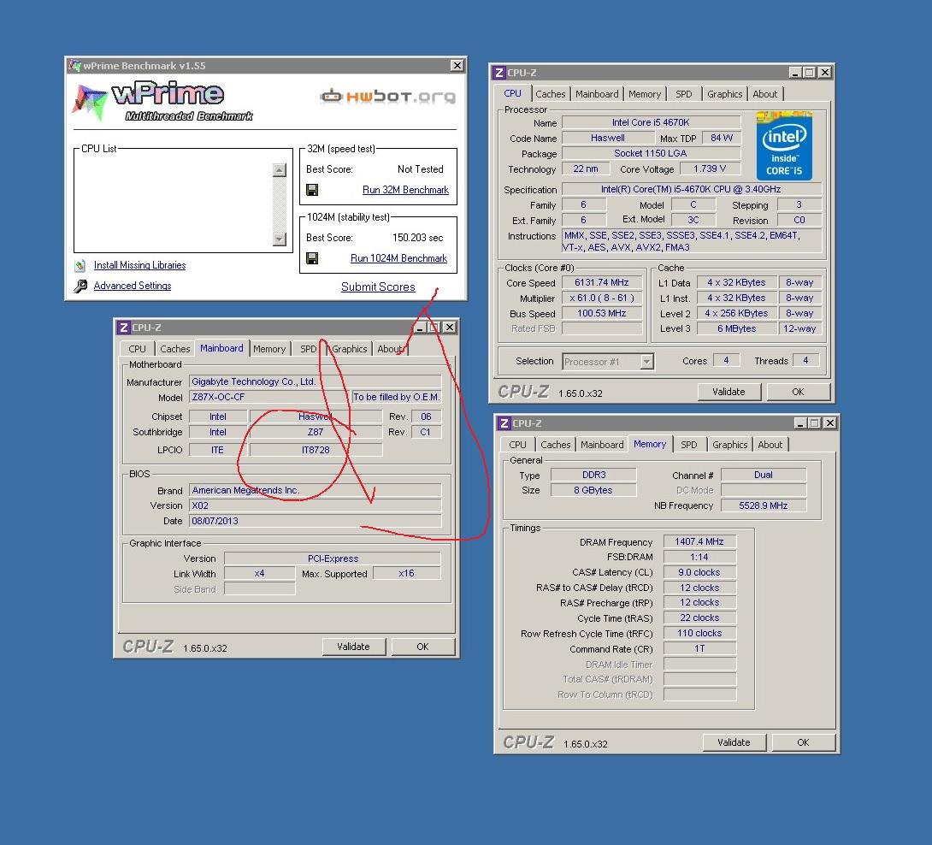Run the 1024M Benchmark
The image size is (932, 845).
[x=398, y=258]
